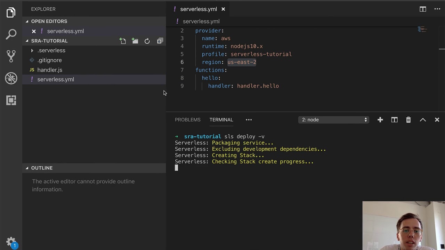
Task: Click serverless.yml breadcrumb above editor
Action: (201, 22)
